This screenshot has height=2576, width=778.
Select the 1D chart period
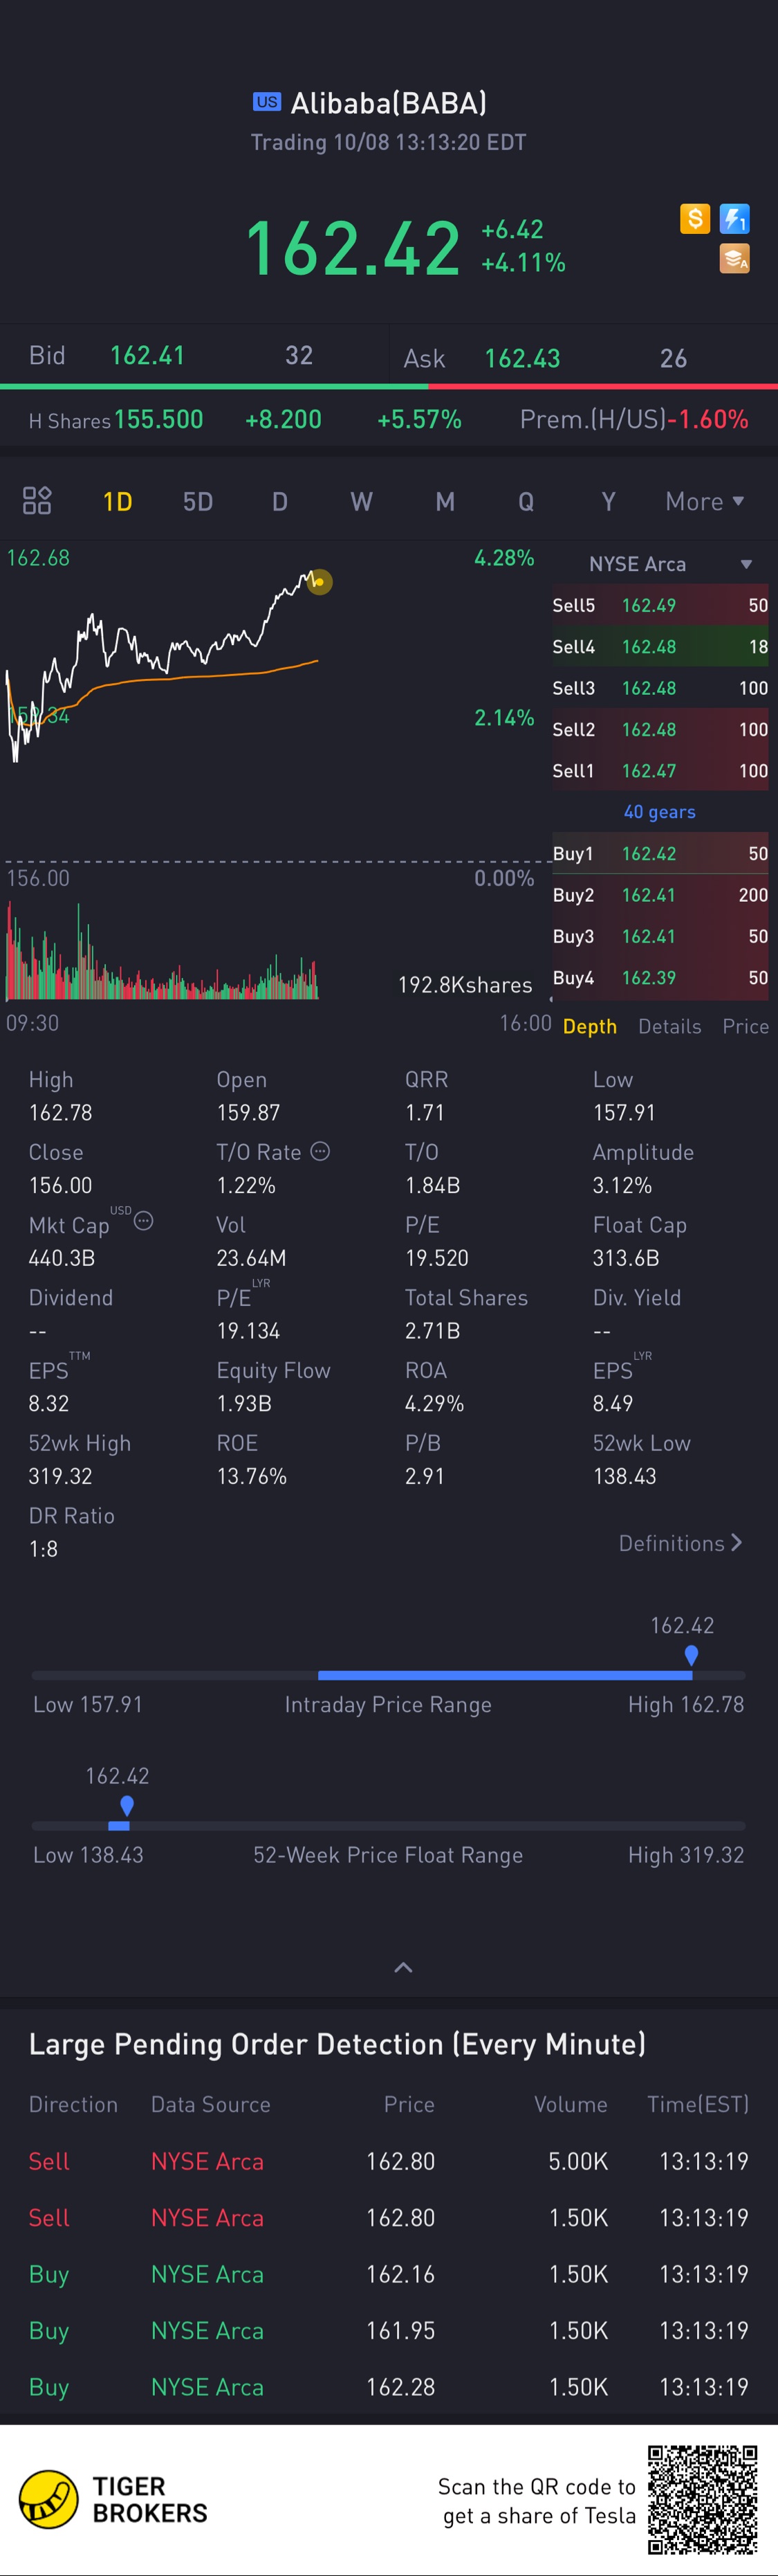point(117,501)
